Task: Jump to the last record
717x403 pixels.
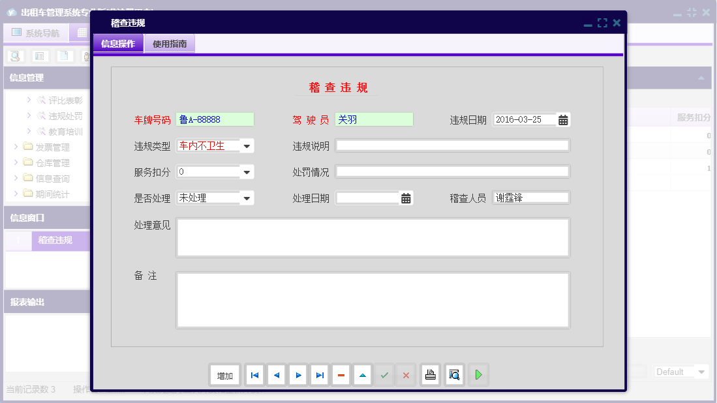Action: [319, 375]
